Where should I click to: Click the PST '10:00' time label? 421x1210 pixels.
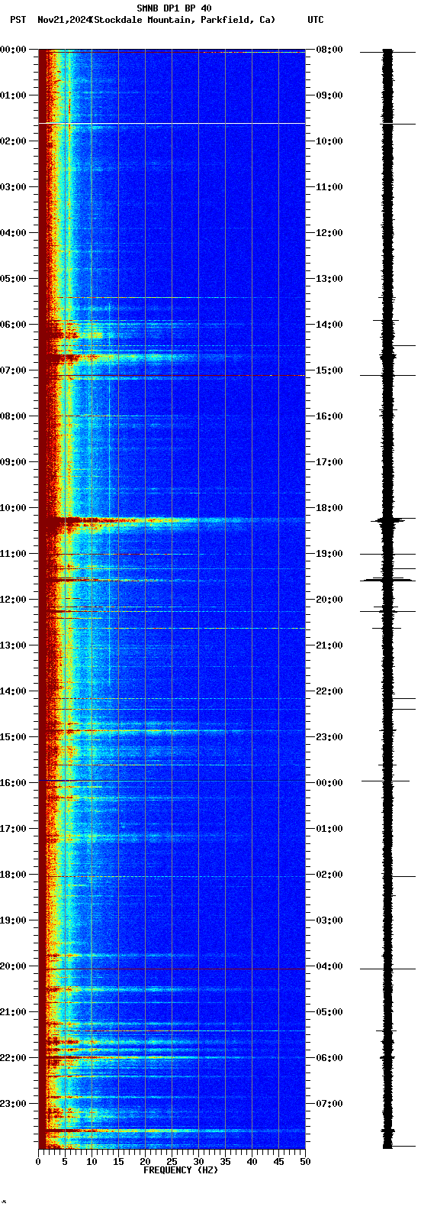coord(13,508)
